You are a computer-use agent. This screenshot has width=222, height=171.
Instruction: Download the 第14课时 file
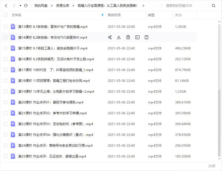[x=119, y=37]
